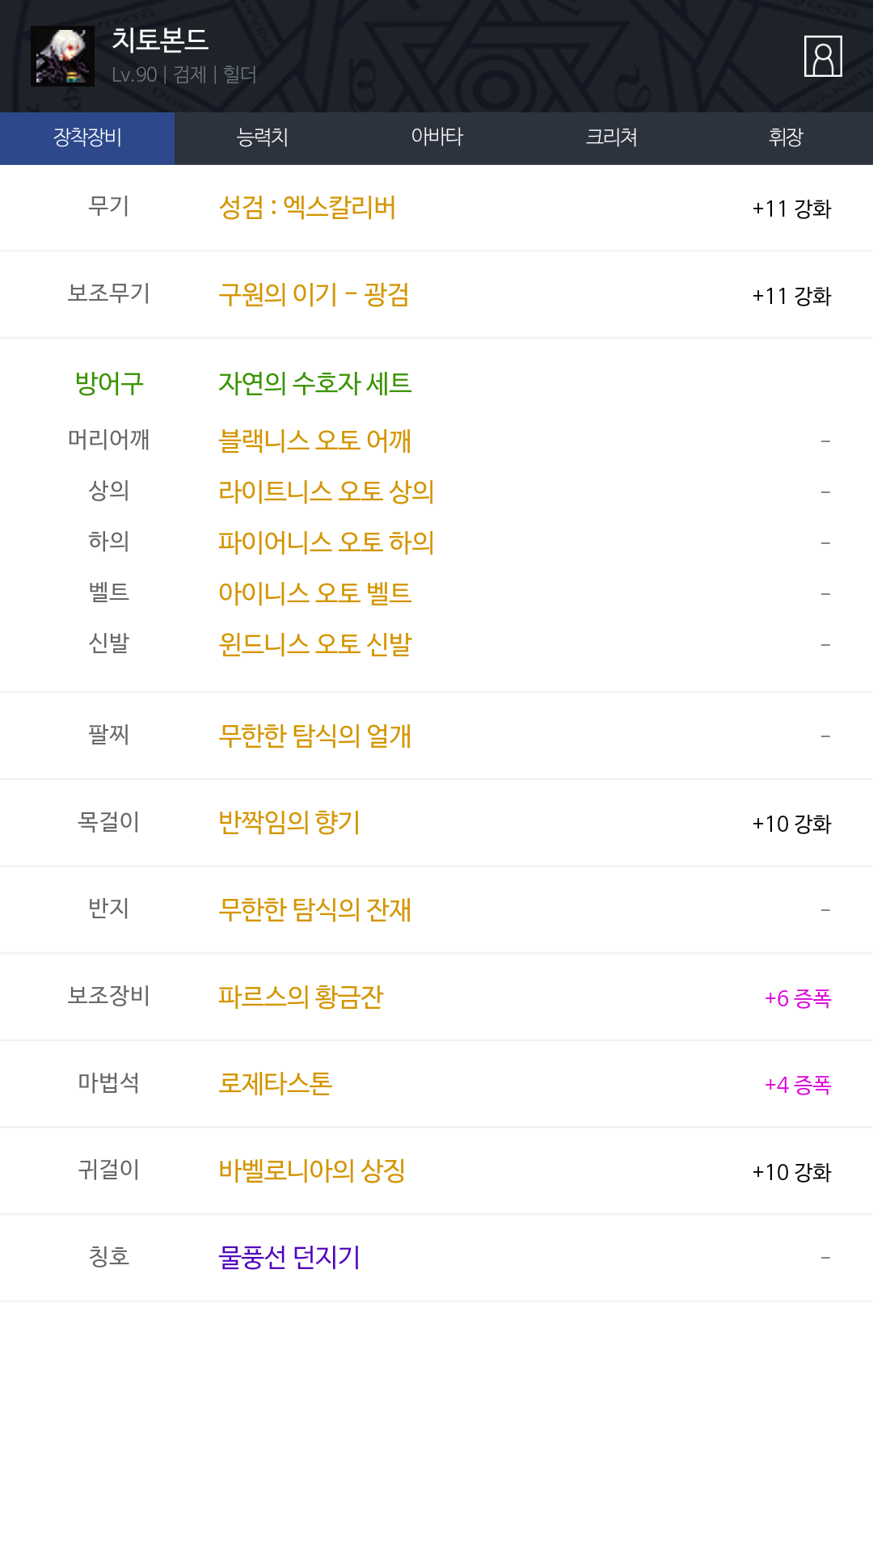Open 블랙니스 오토 어깨 shoulder item

coord(315,441)
